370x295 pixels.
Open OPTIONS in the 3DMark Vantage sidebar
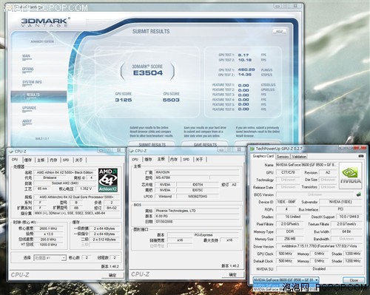pos(27,69)
